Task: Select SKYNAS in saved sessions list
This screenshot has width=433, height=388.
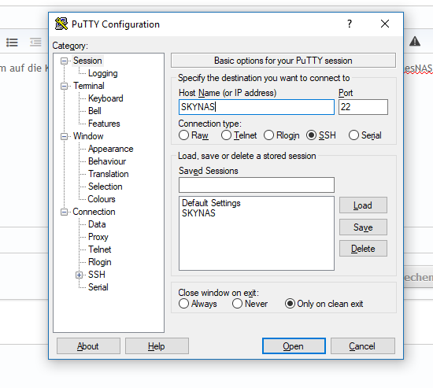Action: click(198, 213)
